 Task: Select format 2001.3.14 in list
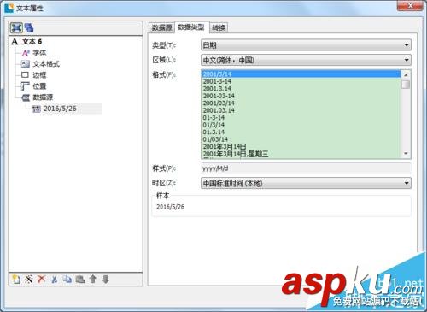(301, 89)
